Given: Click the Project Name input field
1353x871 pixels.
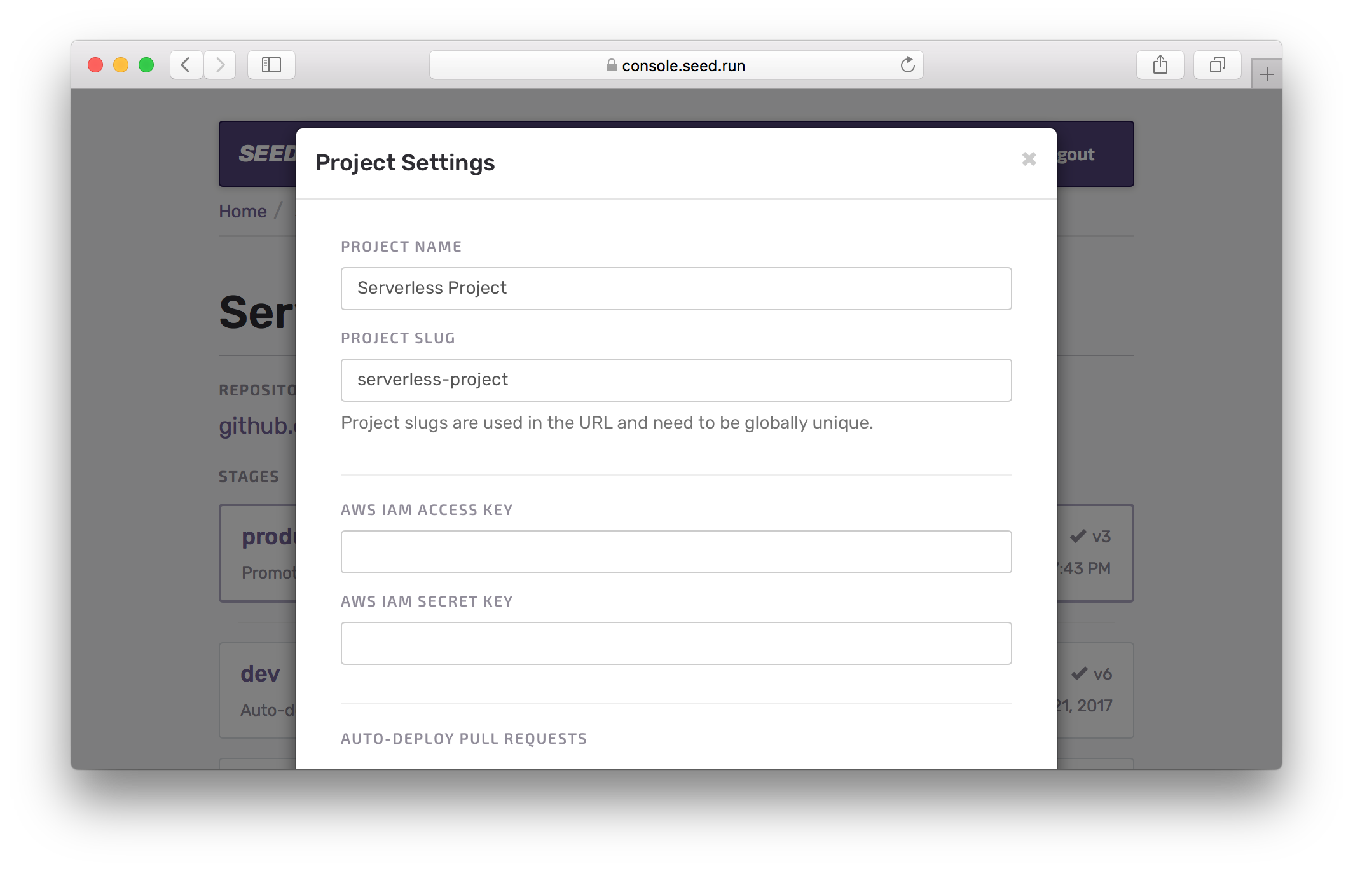Looking at the screenshot, I should pyautogui.click(x=676, y=289).
